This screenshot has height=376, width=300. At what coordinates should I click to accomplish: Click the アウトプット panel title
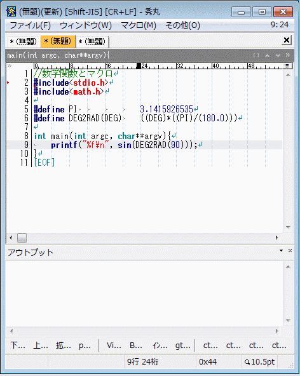point(31,253)
